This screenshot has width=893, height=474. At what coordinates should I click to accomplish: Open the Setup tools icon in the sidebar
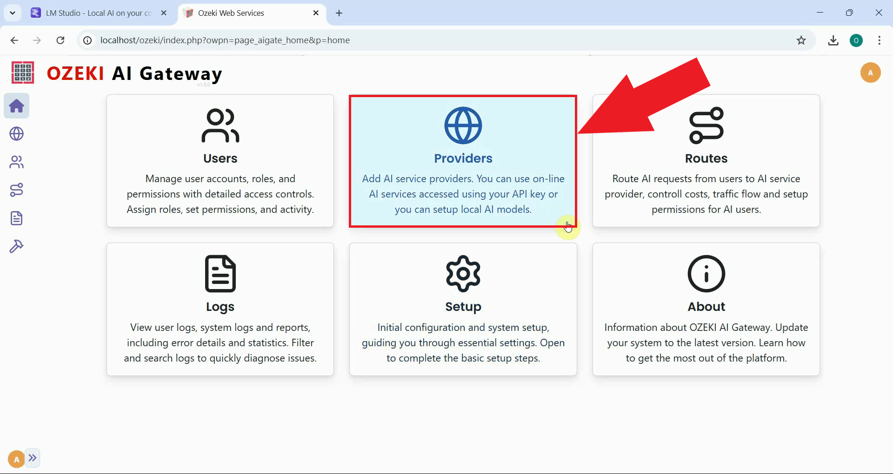coord(16,246)
